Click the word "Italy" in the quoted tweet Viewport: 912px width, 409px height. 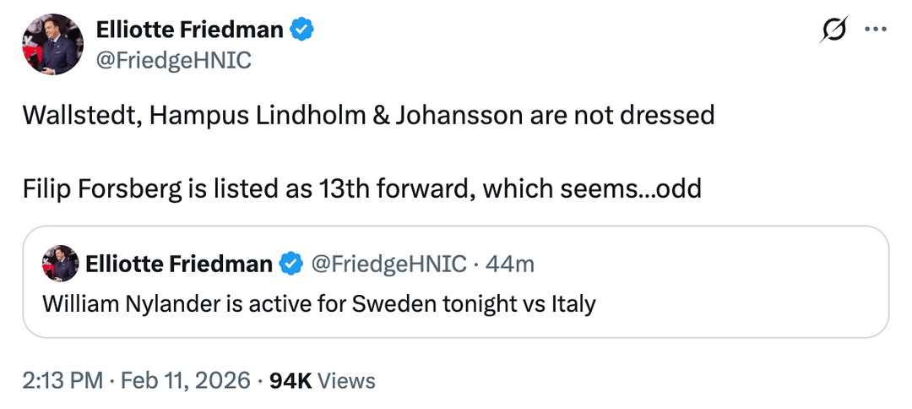tap(573, 303)
